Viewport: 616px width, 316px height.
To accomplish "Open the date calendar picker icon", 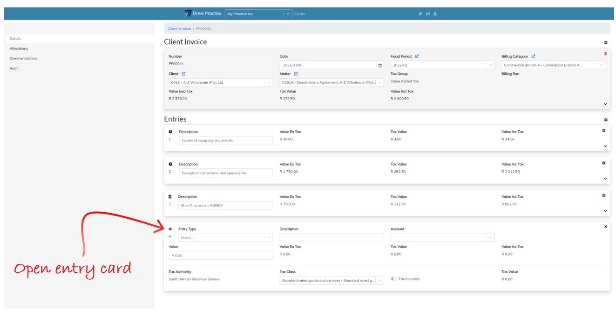I will pos(380,66).
